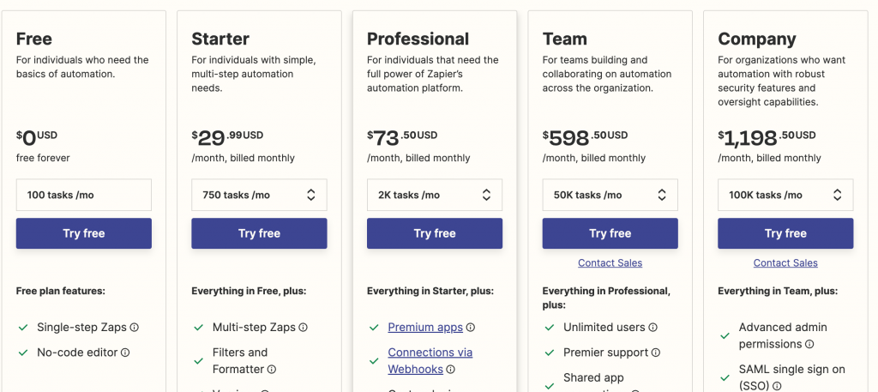Click the Free plan heading
The height and width of the screenshot is (392, 878).
[x=34, y=39]
